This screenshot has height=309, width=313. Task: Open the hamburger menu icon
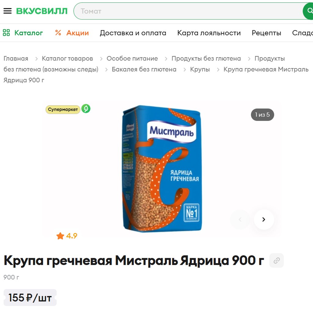click(8, 11)
